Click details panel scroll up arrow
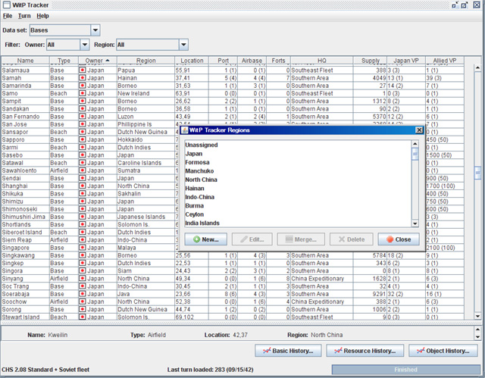This screenshot has height=378, width=485. tap(477, 330)
